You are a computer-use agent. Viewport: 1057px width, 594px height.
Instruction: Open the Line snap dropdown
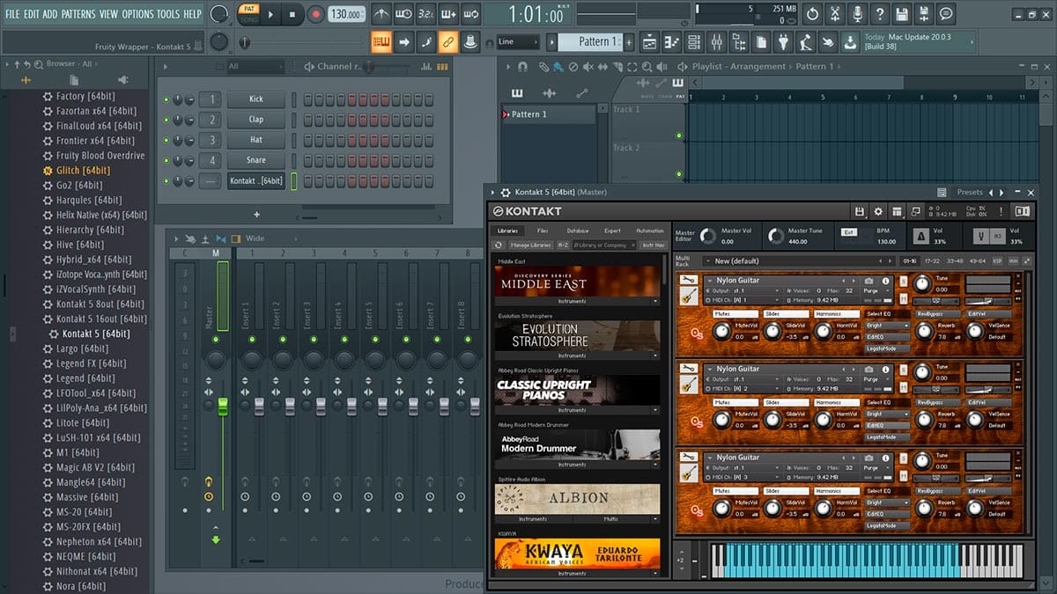point(518,42)
